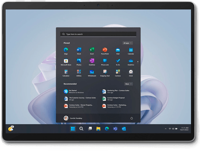This screenshot has height=151, width=200.
Task: Launch Whiteboard app
Action: (92, 73)
